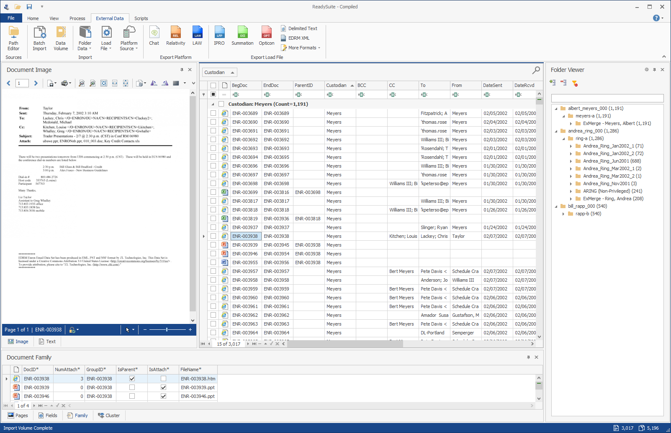Screen dimensions: 671x433
Task: Zoom out on the document image
Action: (82, 83)
